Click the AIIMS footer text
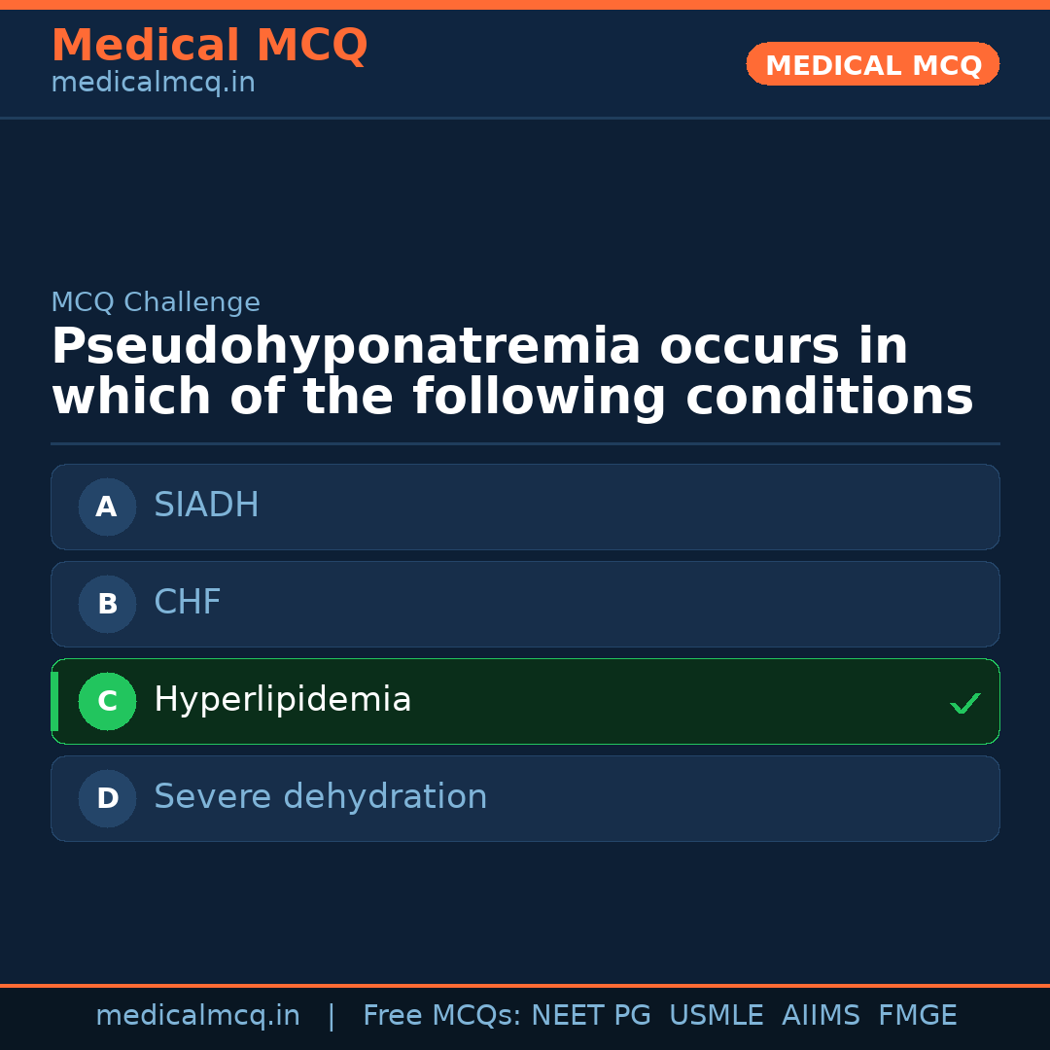The width and height of the screenshot is (1050, 1050). [x=821, y=1016]
